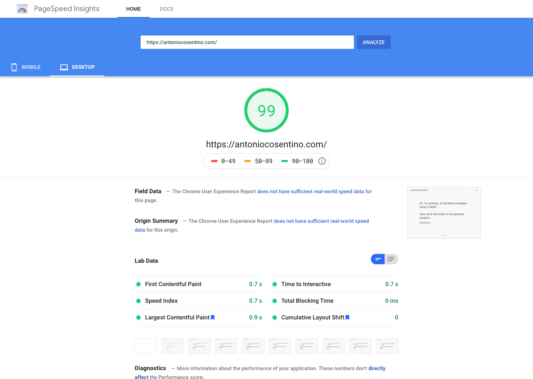The height and width of the screenshot is (379, 533).
Task: Click the last filmstrip thumbnail
Action: pos(387,346)
